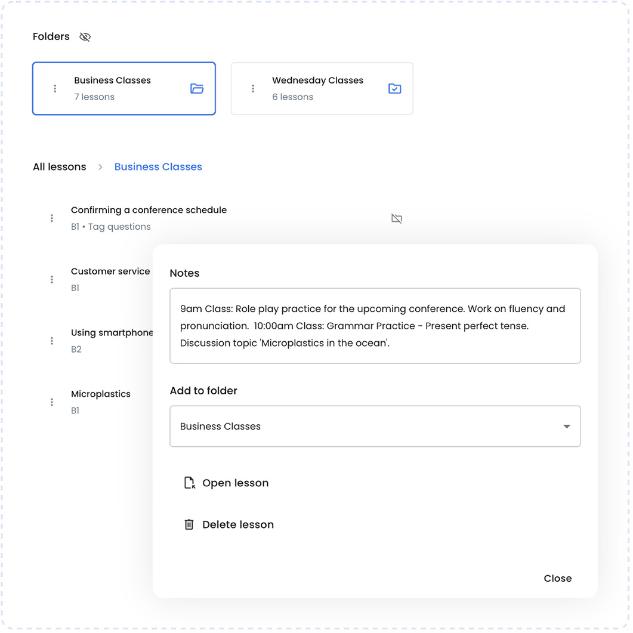Image resolution: width=633 pixels, height=633 pixels.
Task: Click the Delete lesson trash icon
Action: (189, 524)
